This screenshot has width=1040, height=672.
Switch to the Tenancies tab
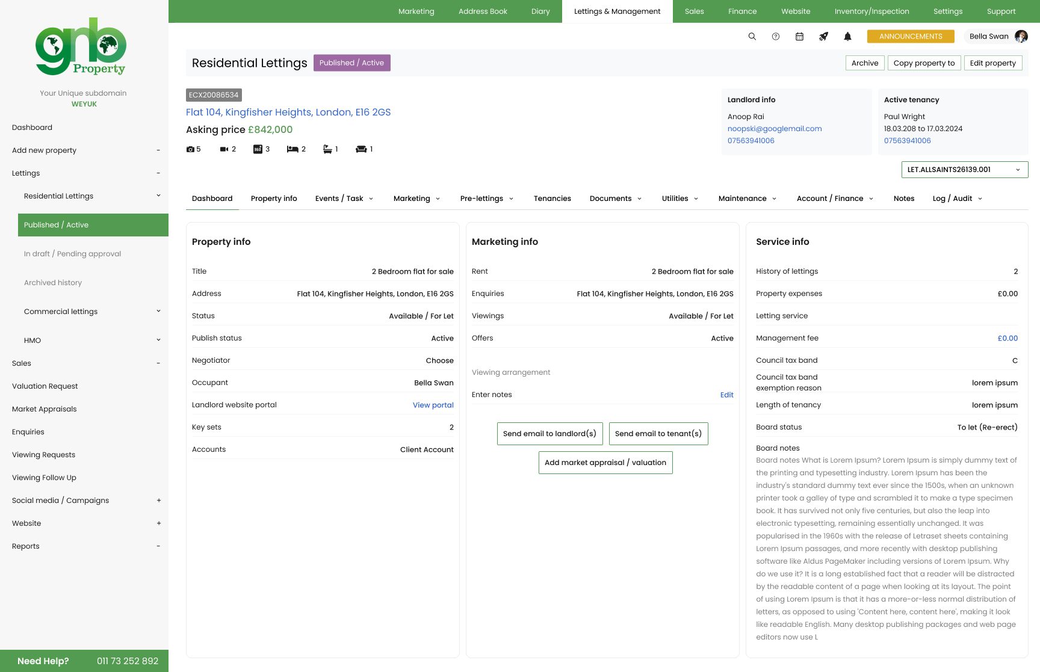click(552, 199)
